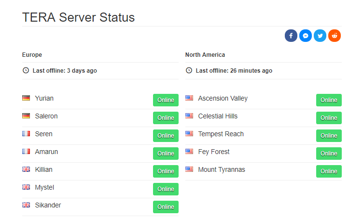Screen dimensions: 349x219
Task: Click the US flag next to Mount Tyrannas
Action: (x=189, y=169)
